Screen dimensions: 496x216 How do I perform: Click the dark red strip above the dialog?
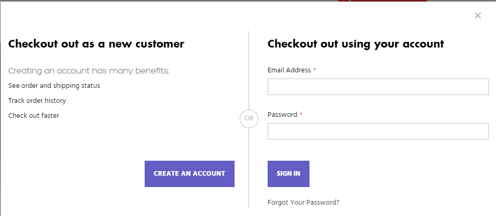coord(382,1)
